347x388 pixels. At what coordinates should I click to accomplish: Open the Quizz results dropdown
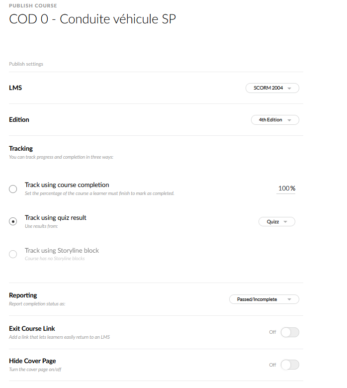coord(276,222)
